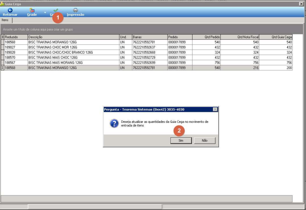Screen dimensions: 306x210
Task: Click the Qtd Guia Cega cell 200
Action: pyautogui.click(x=276, y=68)
